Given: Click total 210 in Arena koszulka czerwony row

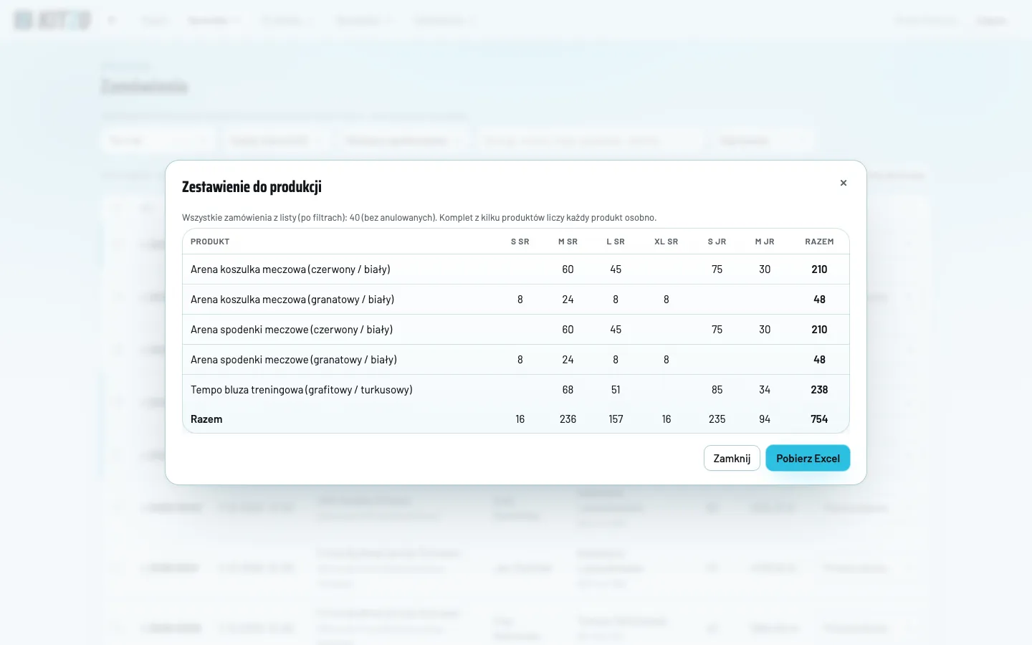Looking at the screenshot, I should tap(819, 269).
